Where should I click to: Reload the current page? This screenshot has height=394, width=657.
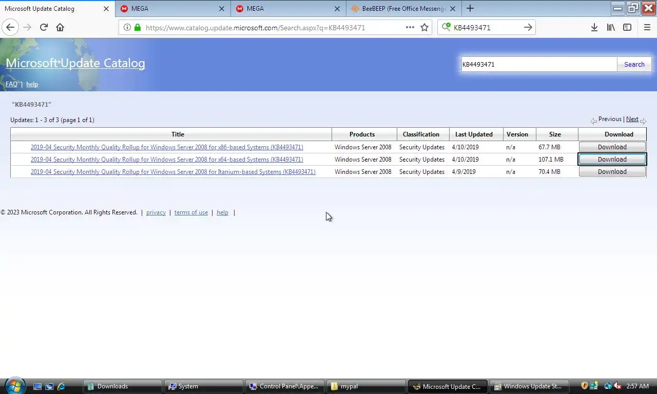pos(44,27)
